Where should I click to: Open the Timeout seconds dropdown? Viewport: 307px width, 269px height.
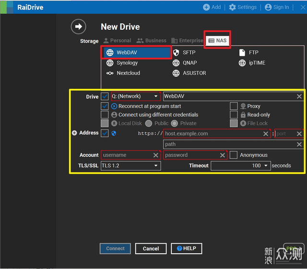[x=241, y=166]
